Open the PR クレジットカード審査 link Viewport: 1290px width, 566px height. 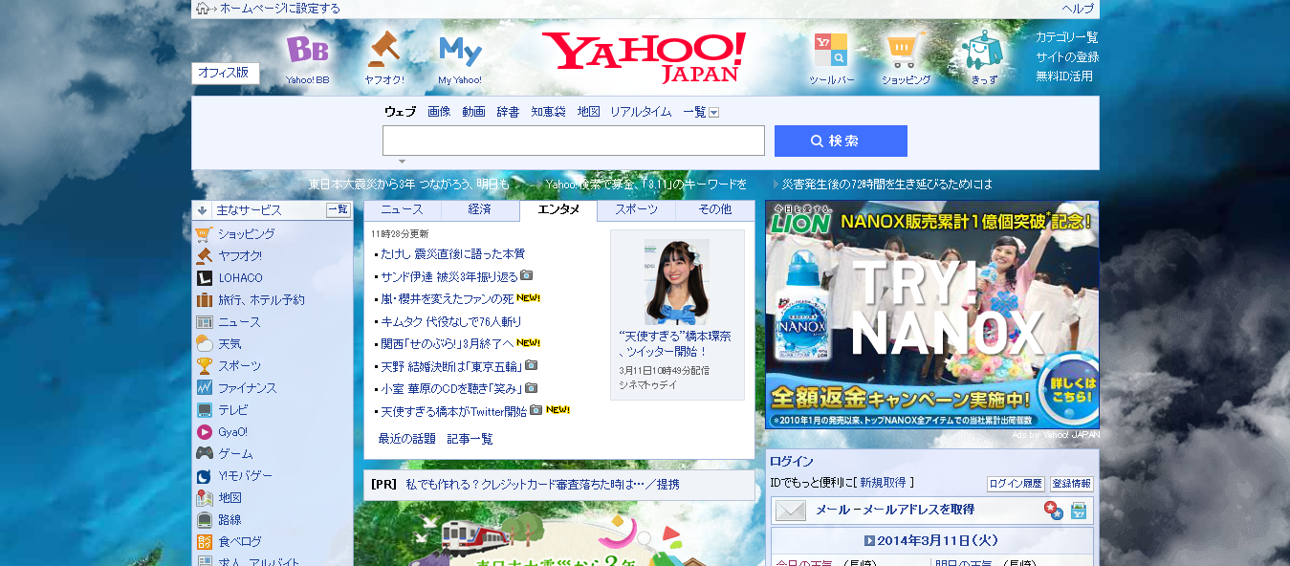point(543,485)
